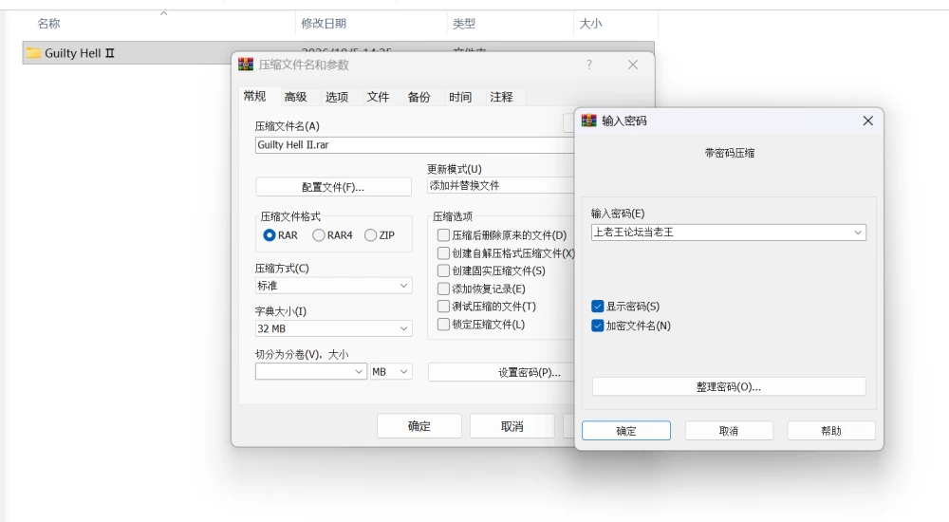Open the 压缩方式 dropdown
This screenshot has width=949, height=522.
(333, 286)
